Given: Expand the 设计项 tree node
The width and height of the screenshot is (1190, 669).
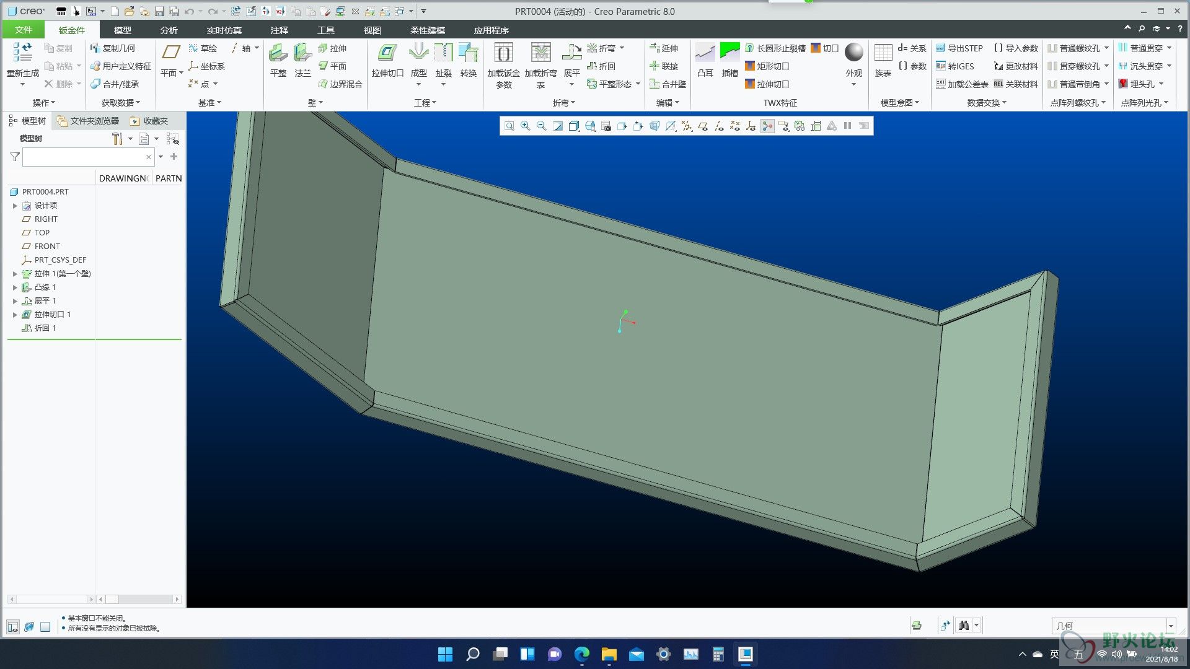Looking at the screenshot, I should click(x=15, y=206).
